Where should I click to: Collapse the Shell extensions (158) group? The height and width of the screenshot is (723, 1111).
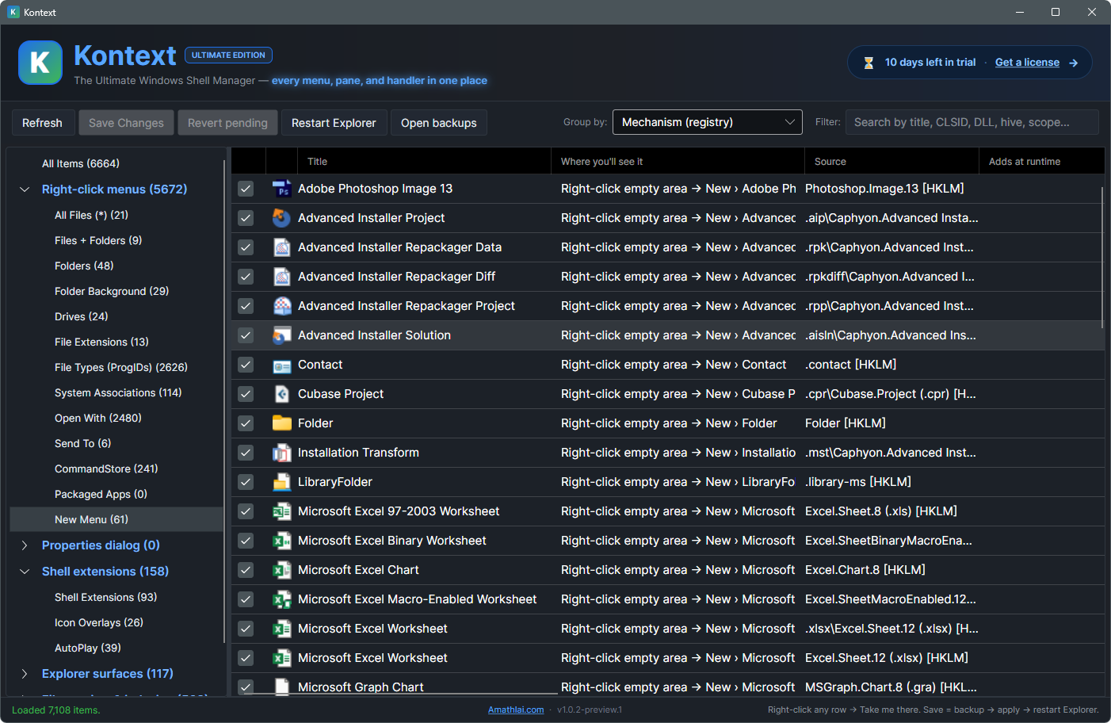(25, 572)
